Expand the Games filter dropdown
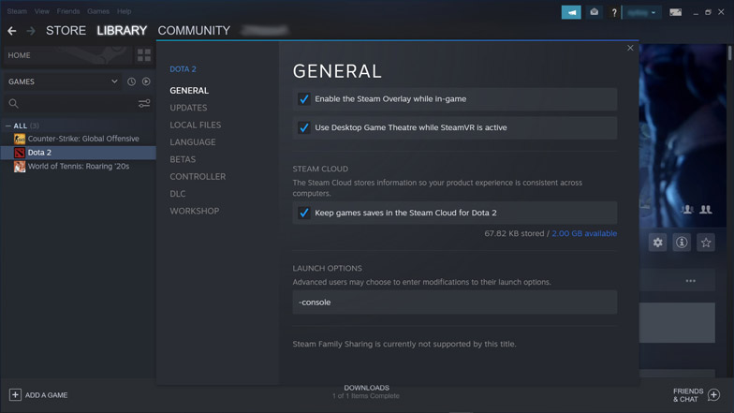This screenshot has height=413, width=734. click(x=62, y=81)
